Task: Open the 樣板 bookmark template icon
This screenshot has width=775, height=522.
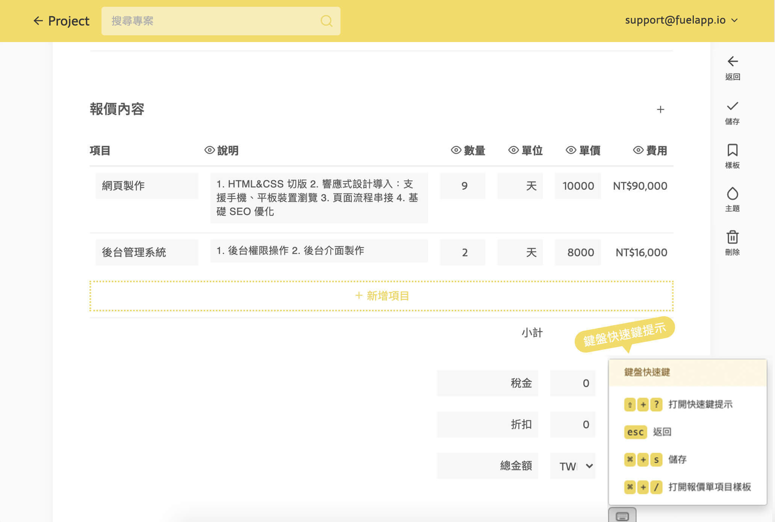Action: tap(732, 150)
